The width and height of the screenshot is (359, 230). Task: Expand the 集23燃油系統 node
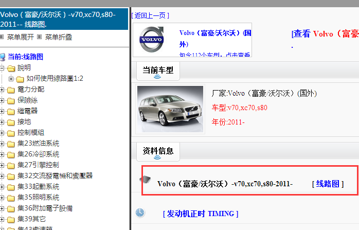(2, 144)
